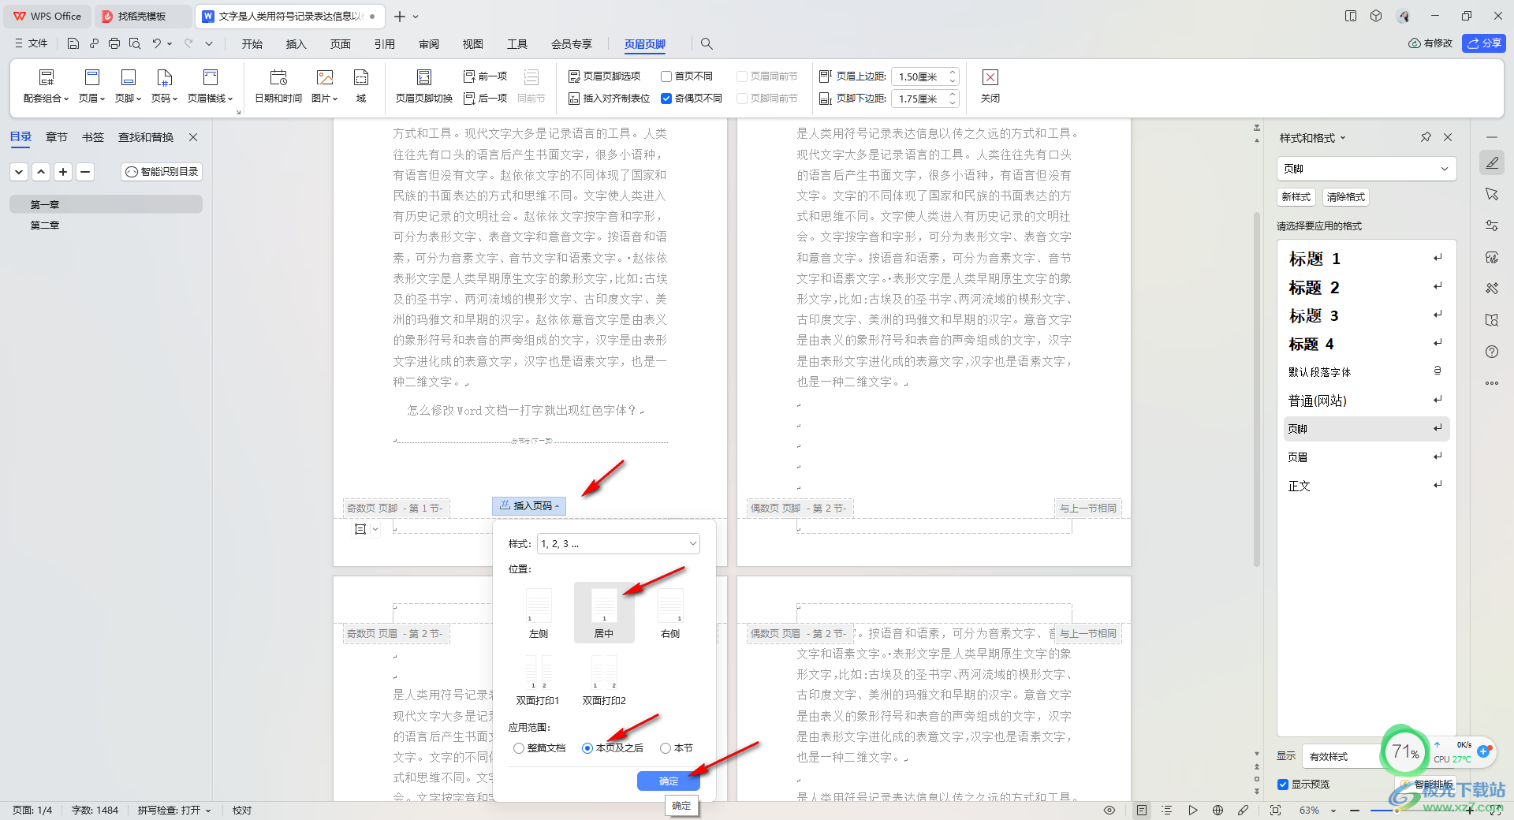Click the selection arrow icon in right sidebar

point(1492,194)
